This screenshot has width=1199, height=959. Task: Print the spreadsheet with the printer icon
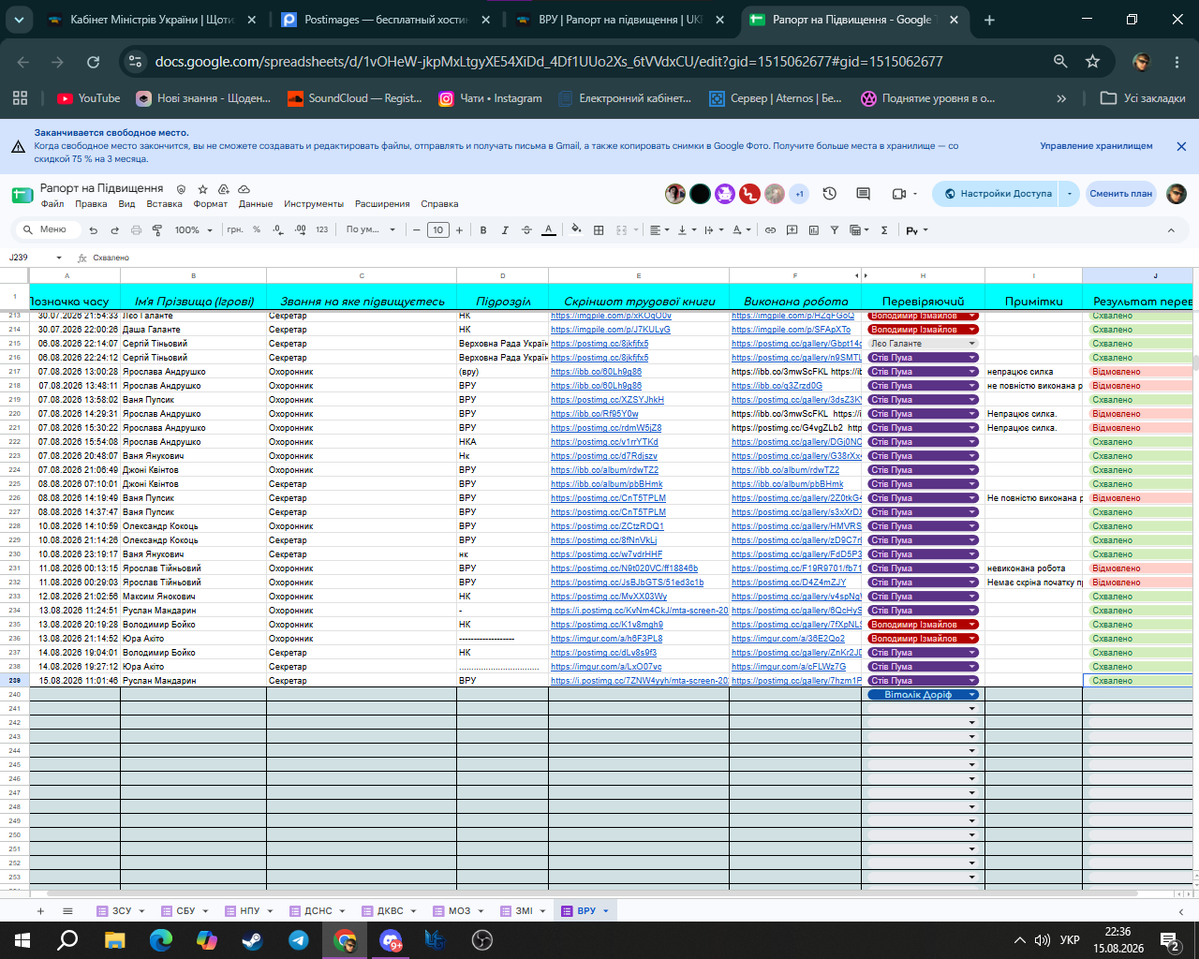pos(136,230)
